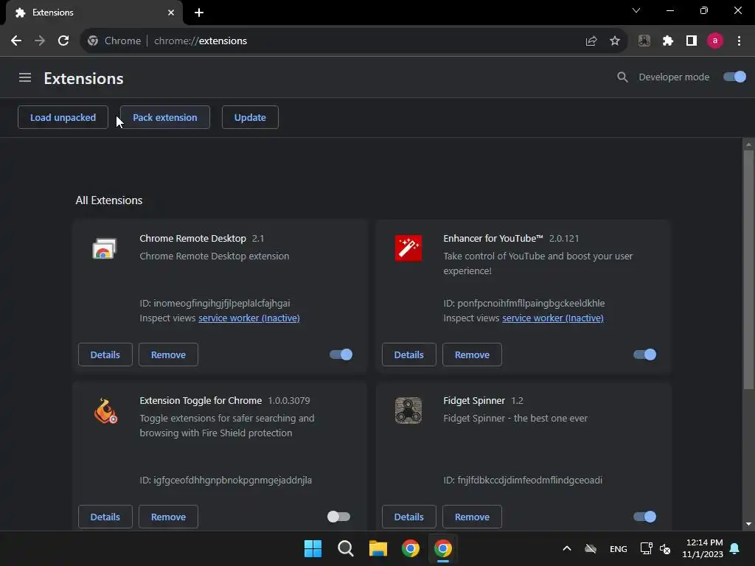
Task: Click ID text igfgceofdhhgnpbnokpgnmgejaddnjla
Action: point(232,480)
